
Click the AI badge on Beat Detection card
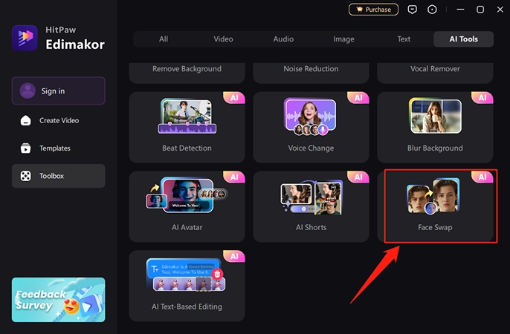(x=234, y=98)
